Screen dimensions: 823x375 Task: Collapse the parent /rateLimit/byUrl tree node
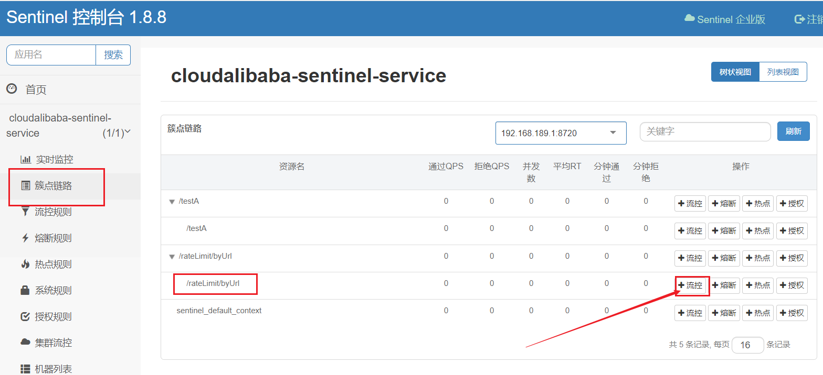point(172,257)
